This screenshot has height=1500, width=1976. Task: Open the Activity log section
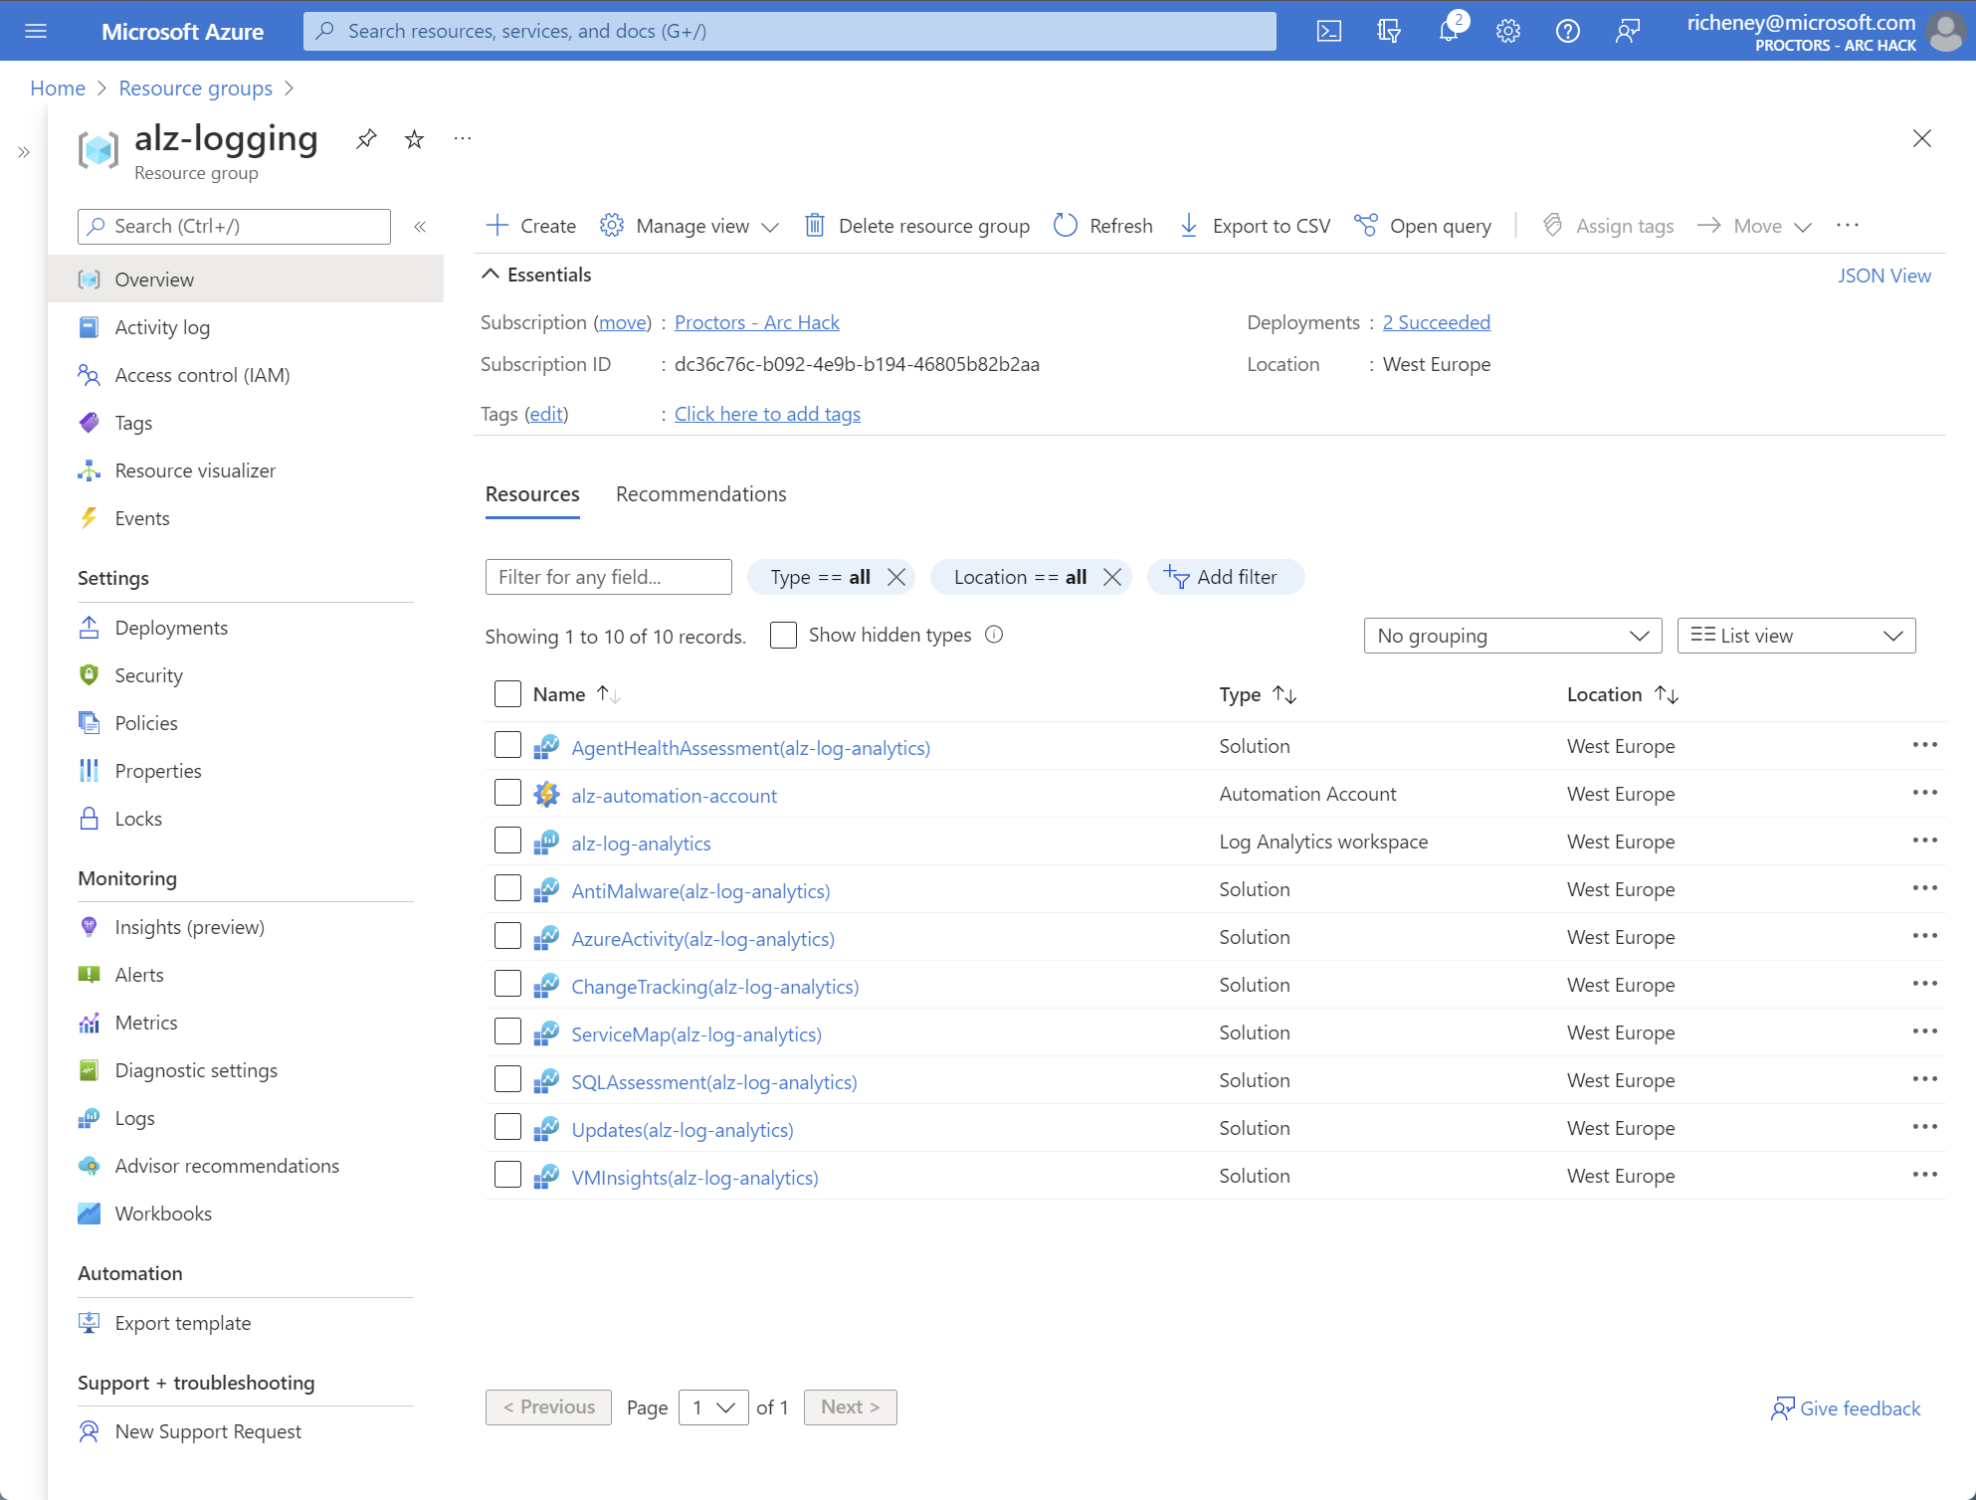tap(162, 326)
